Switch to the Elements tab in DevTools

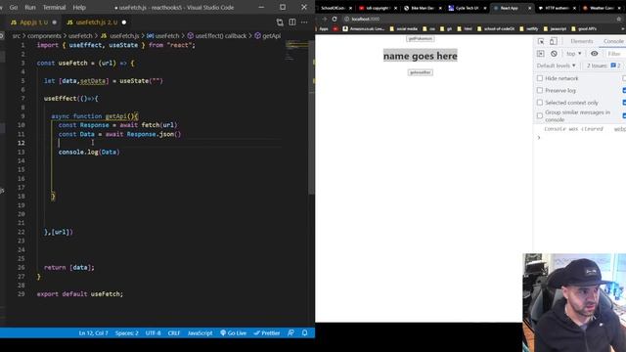click(581, 41)
